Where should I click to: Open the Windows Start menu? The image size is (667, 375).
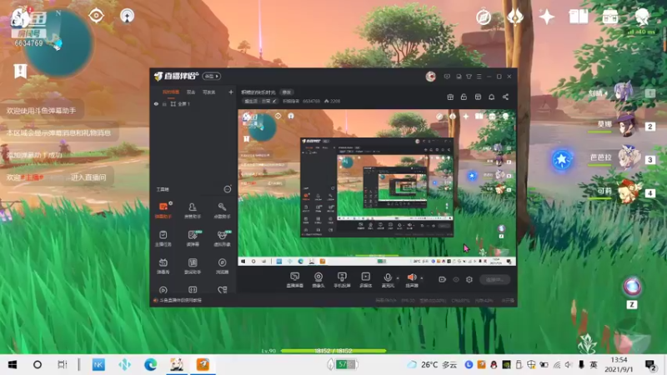(x=13, y=365)
